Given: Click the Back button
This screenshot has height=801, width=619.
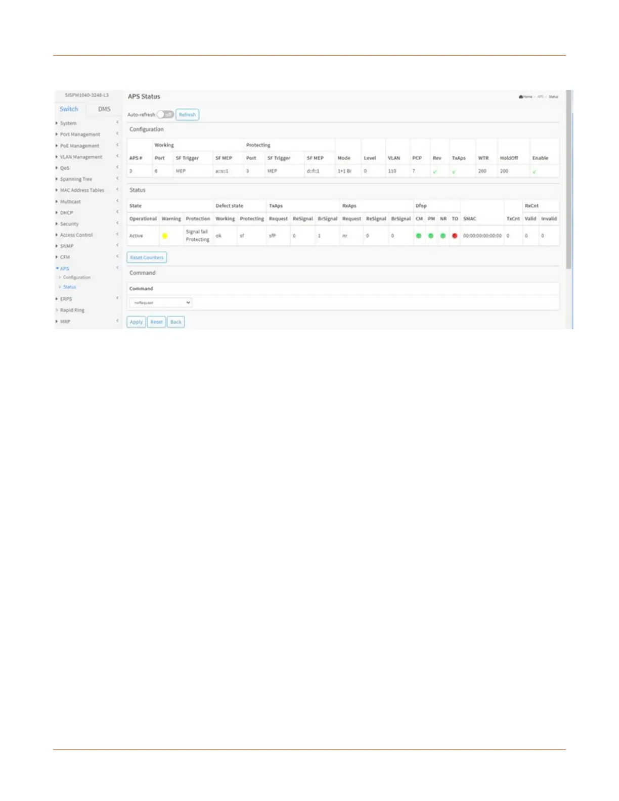Looking at the screenshot, I should [175, 322].
